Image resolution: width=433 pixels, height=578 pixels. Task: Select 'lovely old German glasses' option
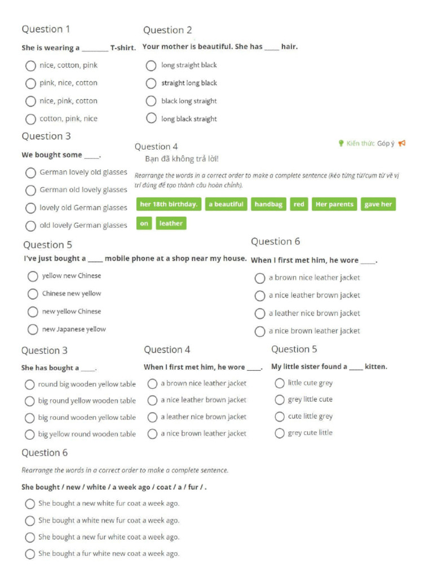coord(30,208)
